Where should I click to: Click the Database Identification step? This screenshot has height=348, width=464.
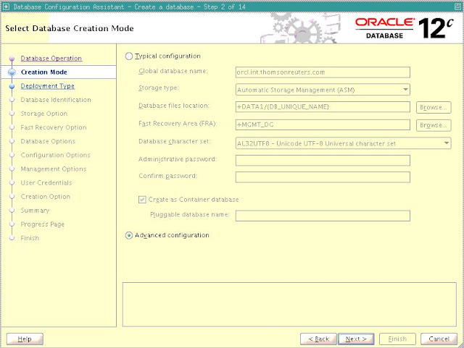[x=56, y=100]
